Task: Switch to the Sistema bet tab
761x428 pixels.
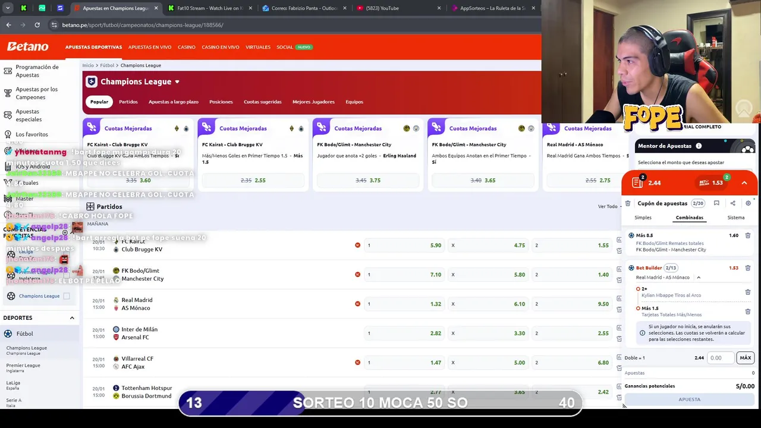Action: click(x=736, y=218)
